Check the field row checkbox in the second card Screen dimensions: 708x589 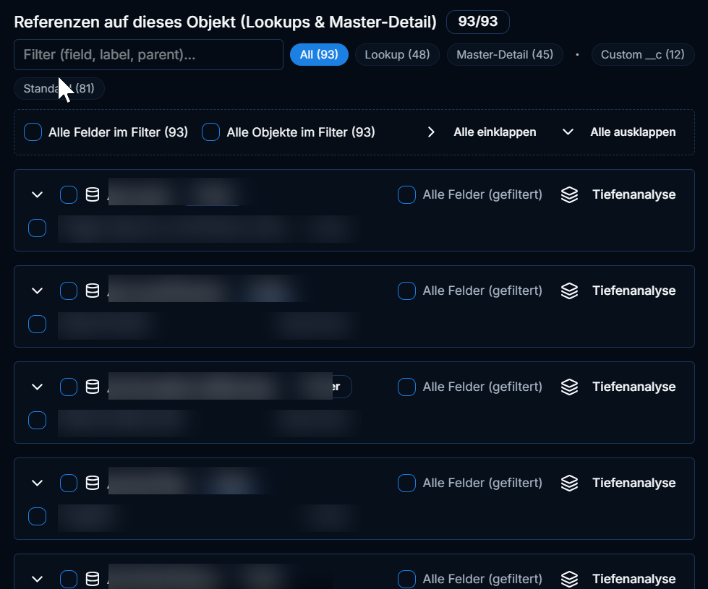(x=37, y=324)
